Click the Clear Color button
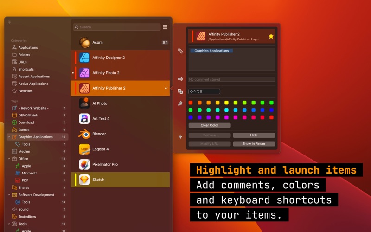Image resolution: width=371 pixels, height=232 pixels. coord(210,125)
